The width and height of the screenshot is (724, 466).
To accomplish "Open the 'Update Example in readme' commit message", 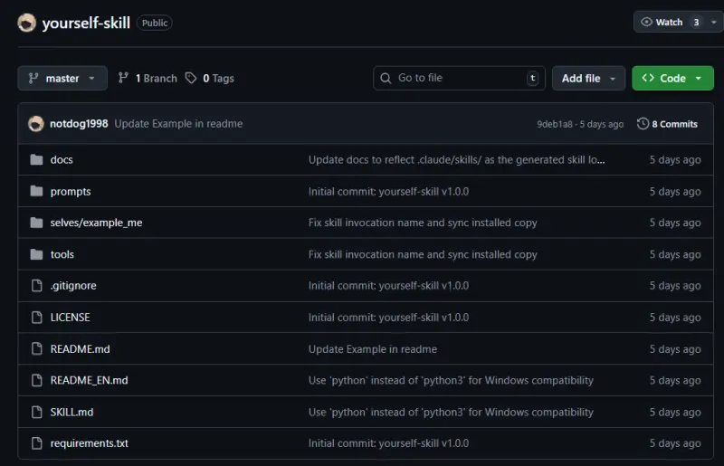I will pos(178,124).
